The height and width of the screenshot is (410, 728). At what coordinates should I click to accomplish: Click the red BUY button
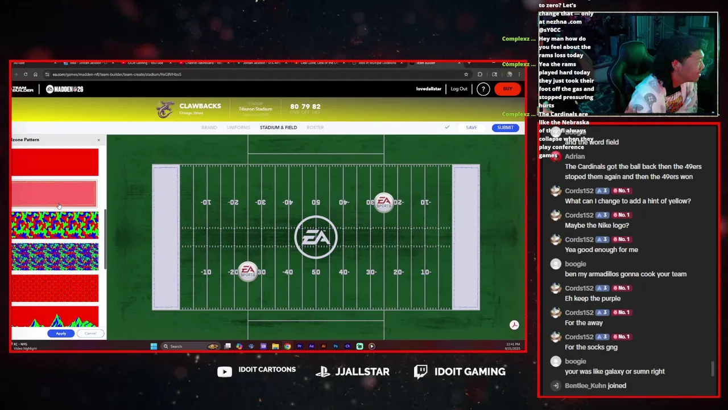pos(507,89)
